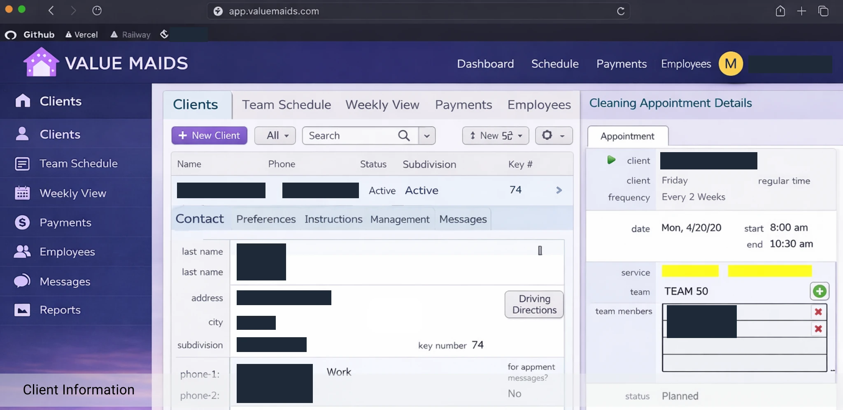Click the No appointment messages value
Image resolution: width=843 pixels, height=410 pixels.
tap(515, 394)
